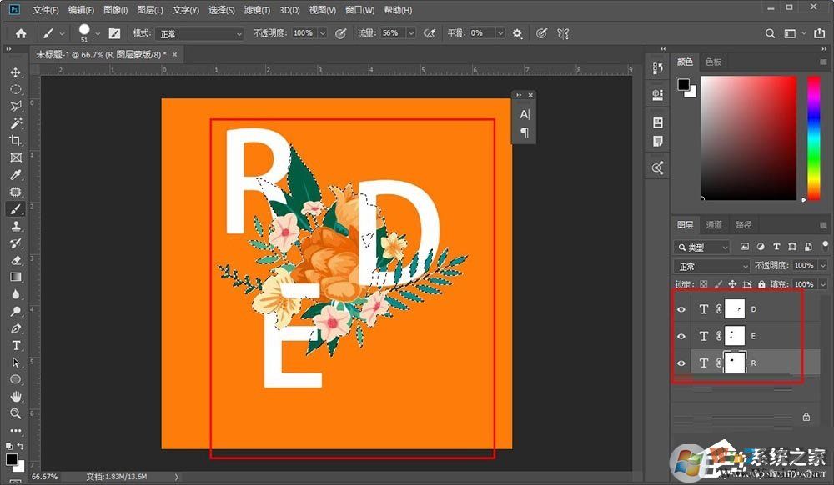Viewport: 834px width, 485px height.
Task: Click the lock layer padlock icon
Action: coord(761,284)
